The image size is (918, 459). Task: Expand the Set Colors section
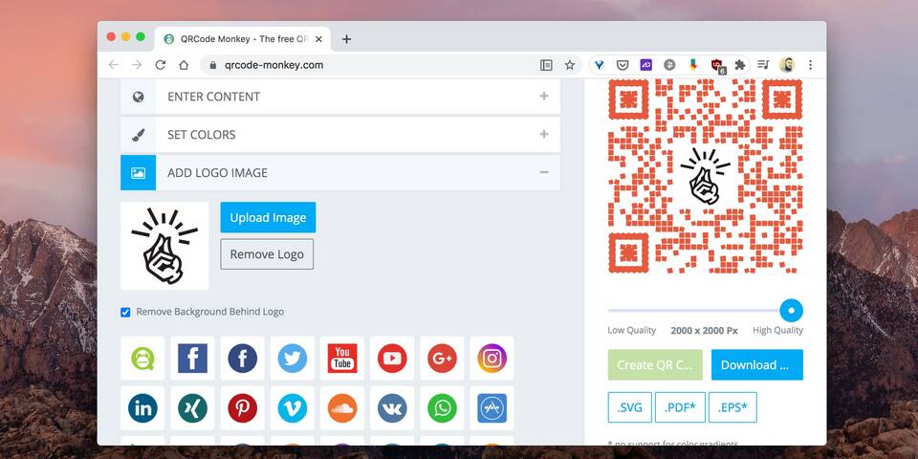tap(339, 135)
